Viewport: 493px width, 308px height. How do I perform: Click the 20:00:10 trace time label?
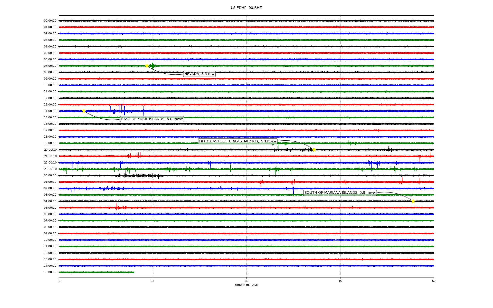click(50, 150)
